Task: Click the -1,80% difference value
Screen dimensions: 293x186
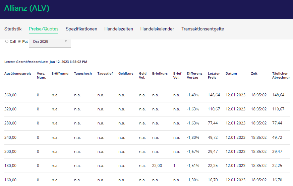Action: 193,137
